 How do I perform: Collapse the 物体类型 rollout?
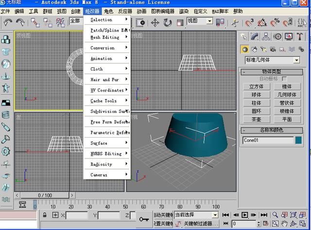(x=272, y=71)
